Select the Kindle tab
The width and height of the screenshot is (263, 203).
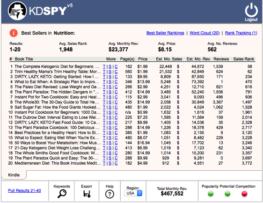click(14, 175)
